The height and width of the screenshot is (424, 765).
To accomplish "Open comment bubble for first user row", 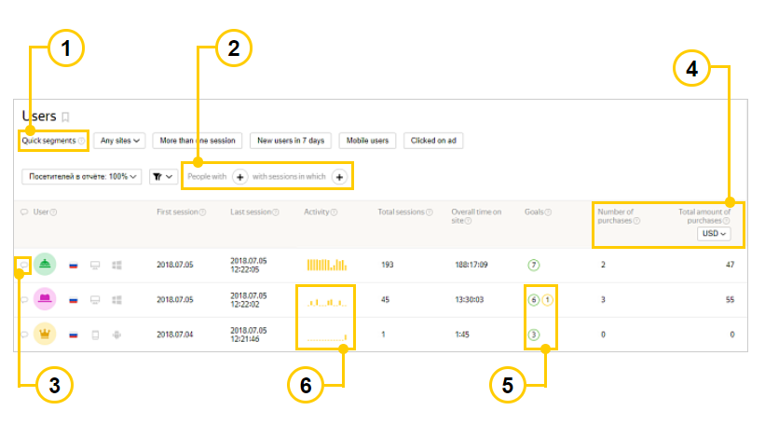I will pos(23,266).
